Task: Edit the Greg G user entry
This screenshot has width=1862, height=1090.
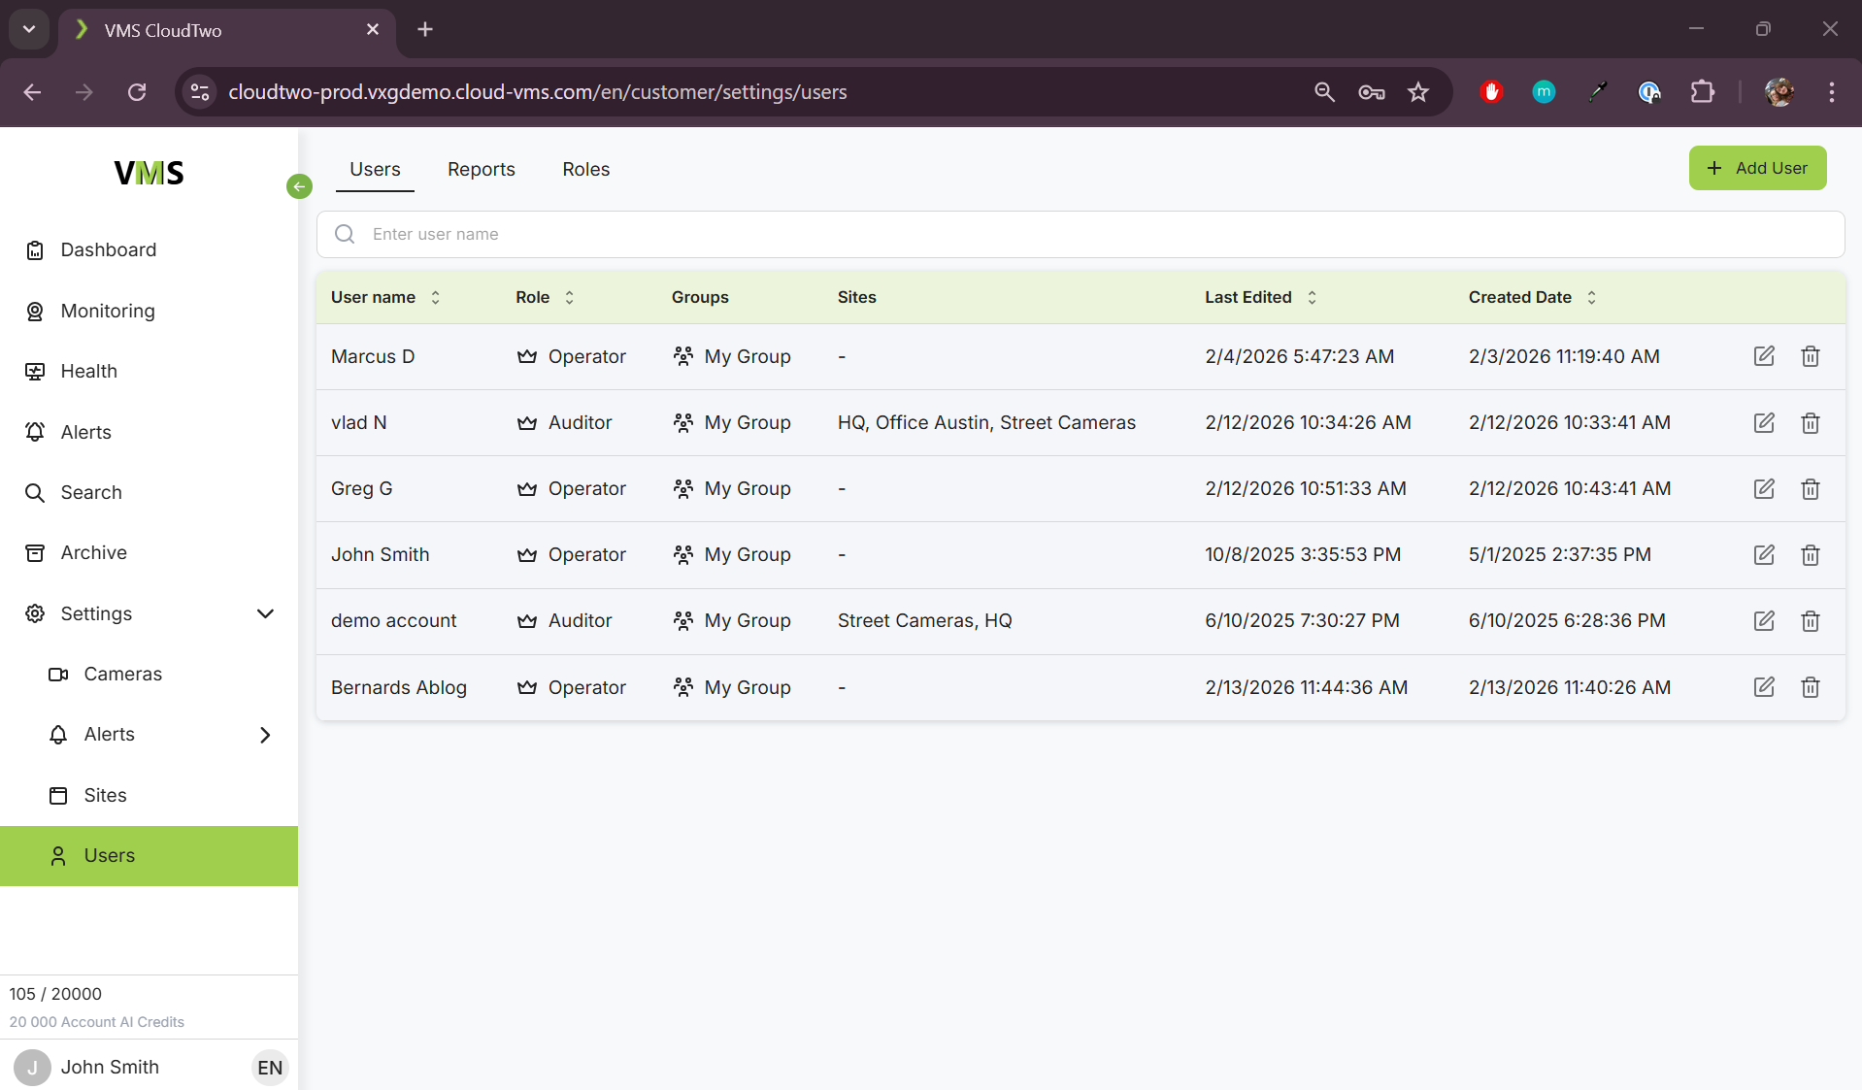Action: pyautogui.click(x=1764, y=488)
